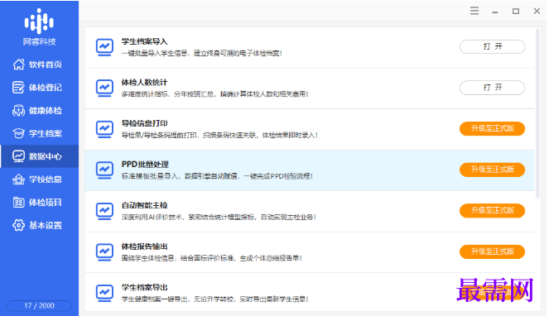Click the 数据中心 sidebar icon
549x316 pixels.
point(18,156)
